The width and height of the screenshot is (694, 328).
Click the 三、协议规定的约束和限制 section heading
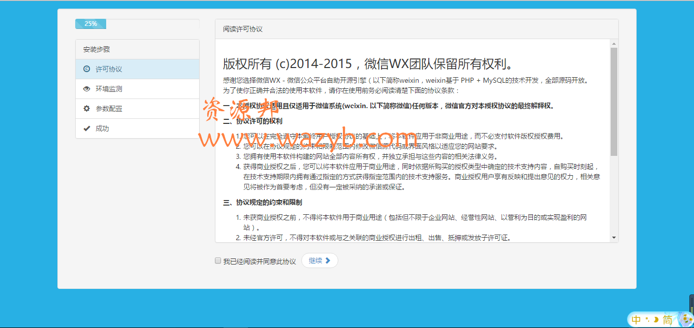(x=263, y=202)
